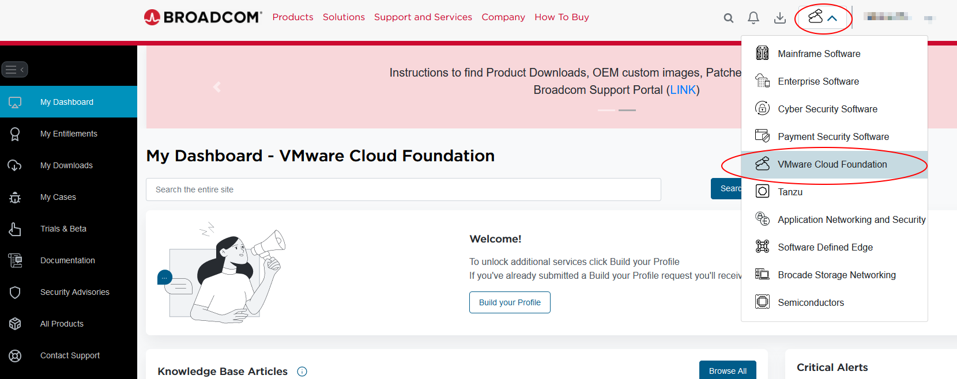
Task: Click the Knowledge Base Articles info icon
Action: point(302,372)
